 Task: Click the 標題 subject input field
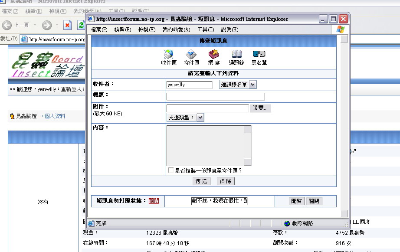point(215,96)
